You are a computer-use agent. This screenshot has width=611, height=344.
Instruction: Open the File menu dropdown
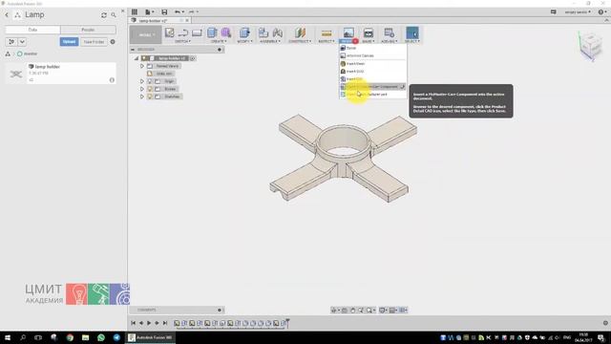coord(149,12)
